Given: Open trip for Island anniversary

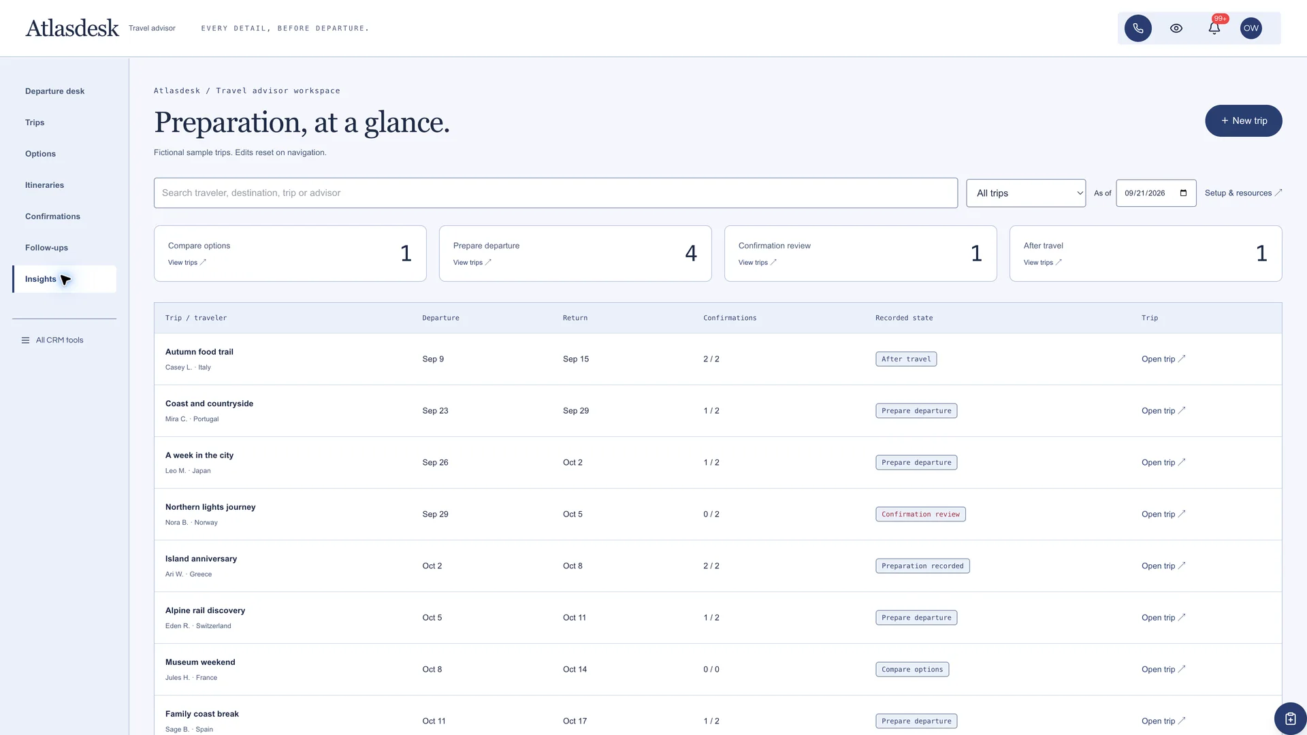Looking at the screenshot, I should (x=1163, y=566).
